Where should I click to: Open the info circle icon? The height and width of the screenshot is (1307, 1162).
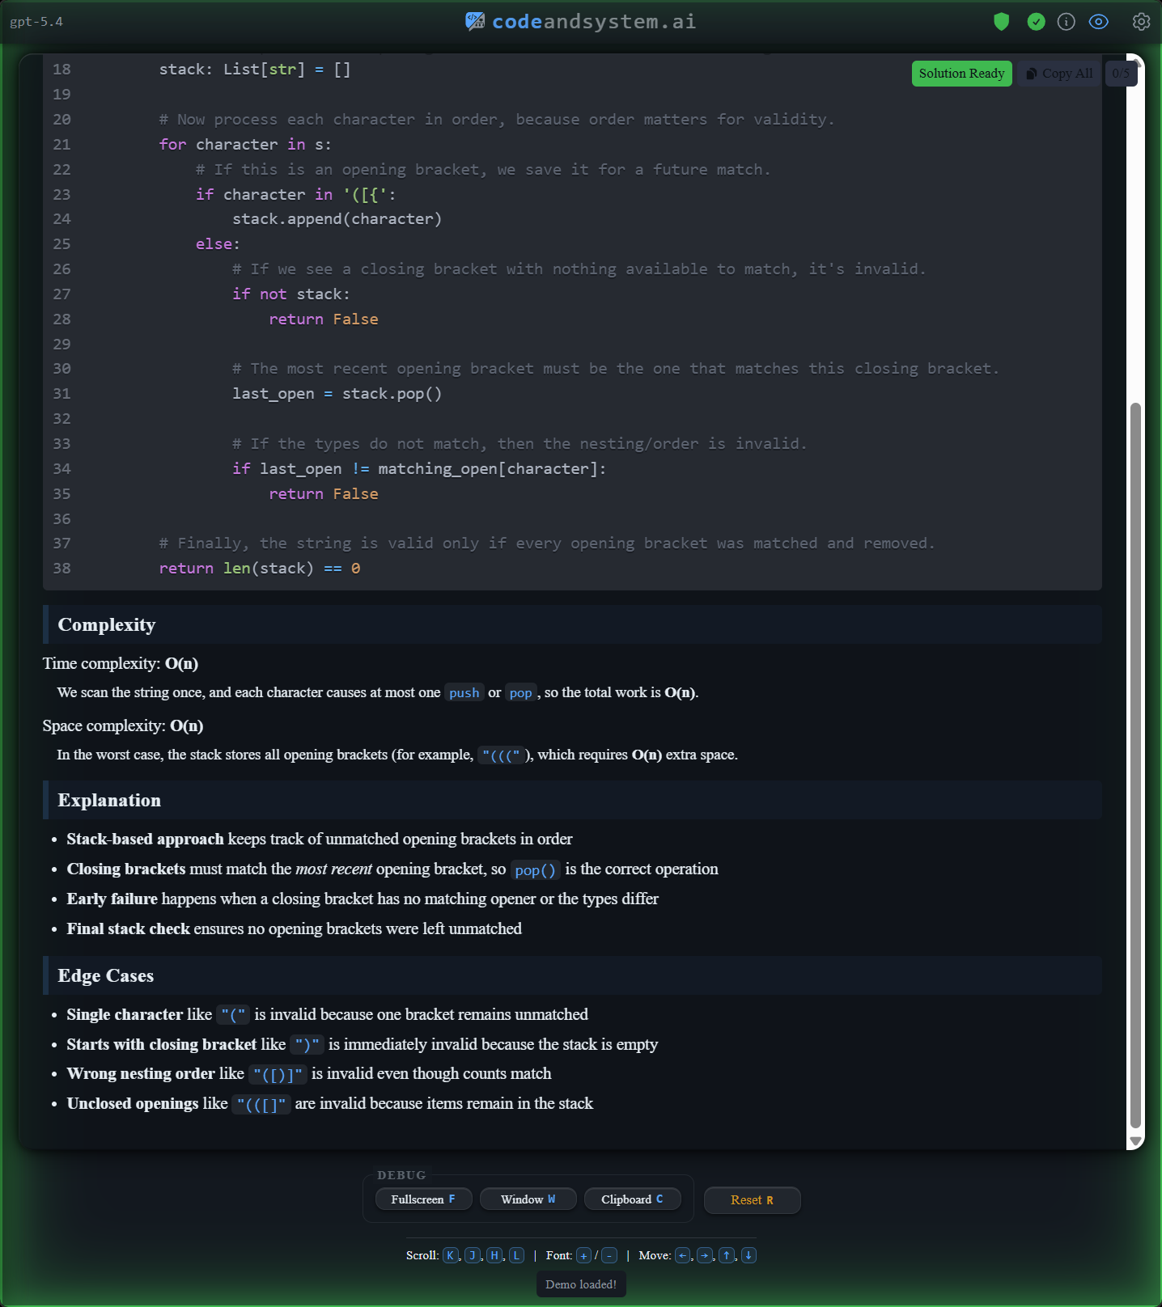tap(1067, 22)
